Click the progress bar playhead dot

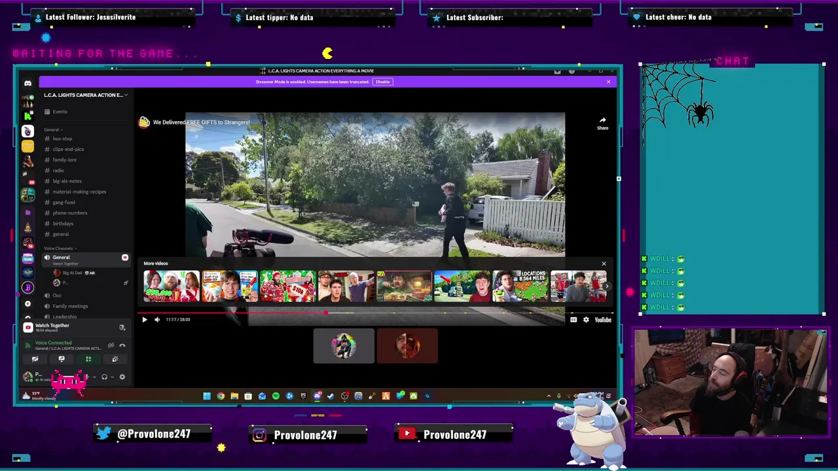(326, 313)
